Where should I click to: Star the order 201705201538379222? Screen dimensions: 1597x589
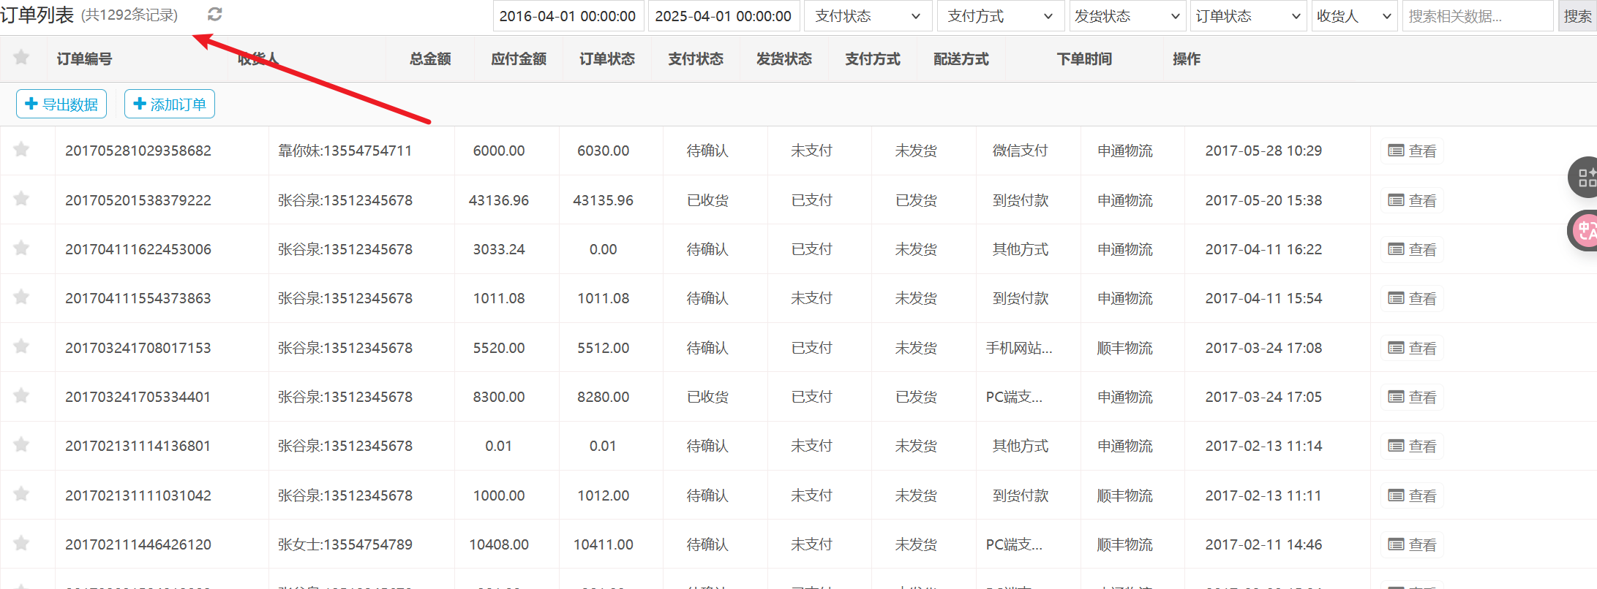coord(21,199)
